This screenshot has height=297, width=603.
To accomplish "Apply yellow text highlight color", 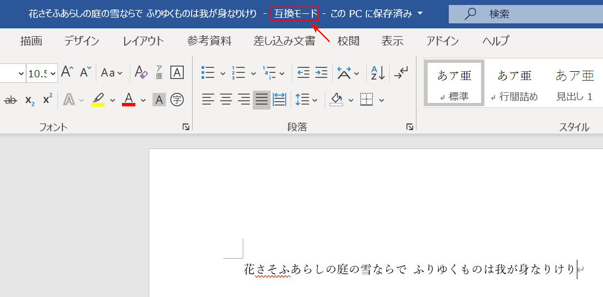I will pyautogui.click(x=98, y=100).
